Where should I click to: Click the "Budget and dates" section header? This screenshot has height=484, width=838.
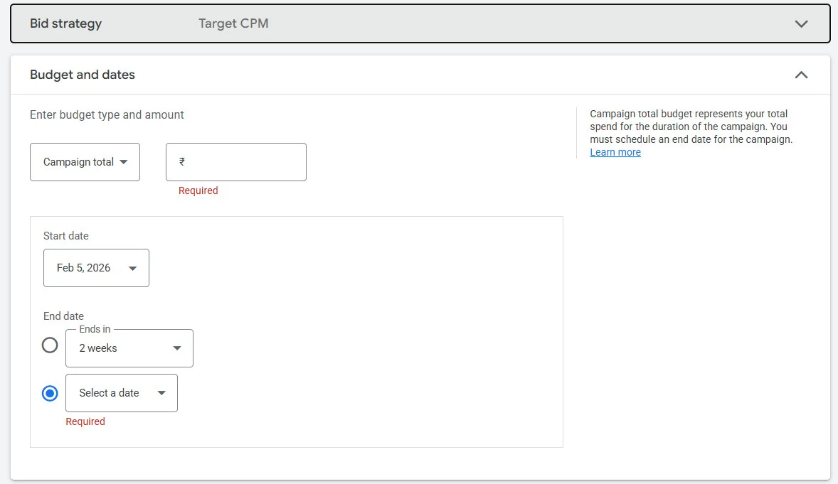click(x=82, y=75)
